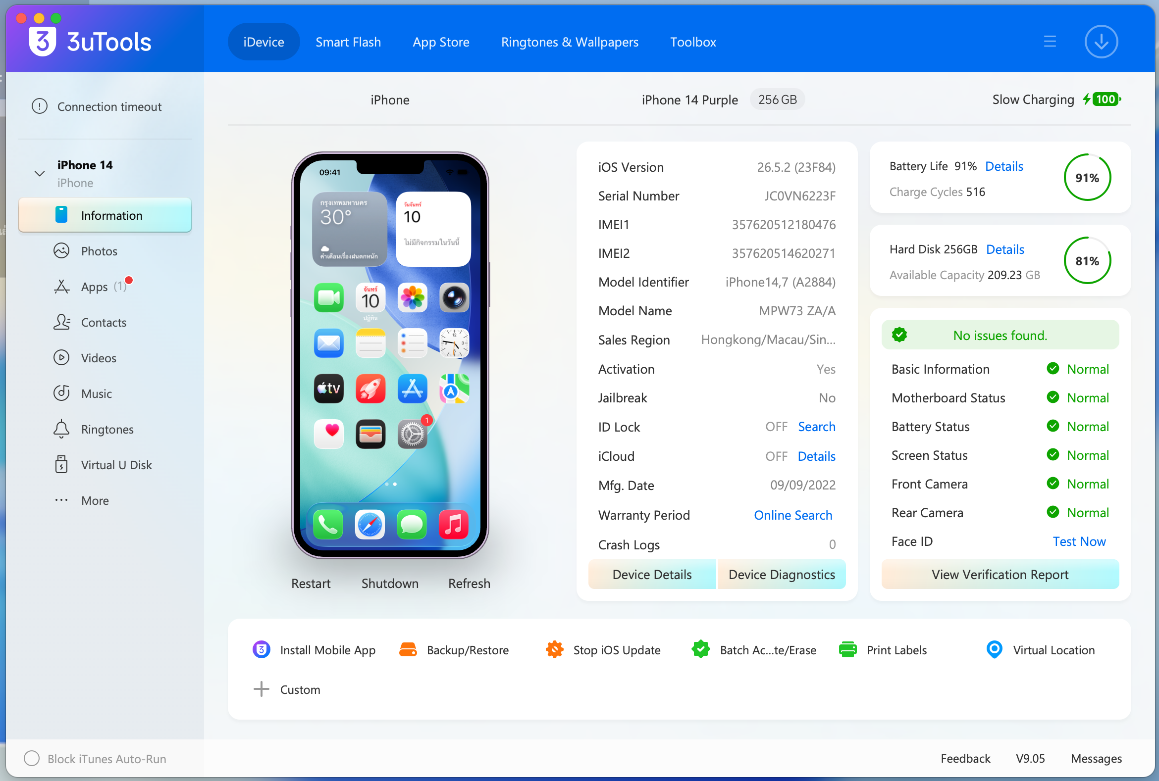Click the Batch Activate/Erase icon
1159x781 pixels.
click(x=701, y=649)
